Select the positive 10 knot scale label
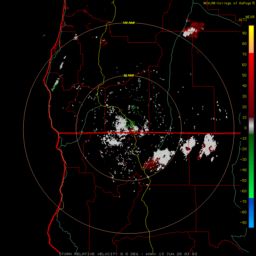The image size is (256, 256). coord(244,117)
